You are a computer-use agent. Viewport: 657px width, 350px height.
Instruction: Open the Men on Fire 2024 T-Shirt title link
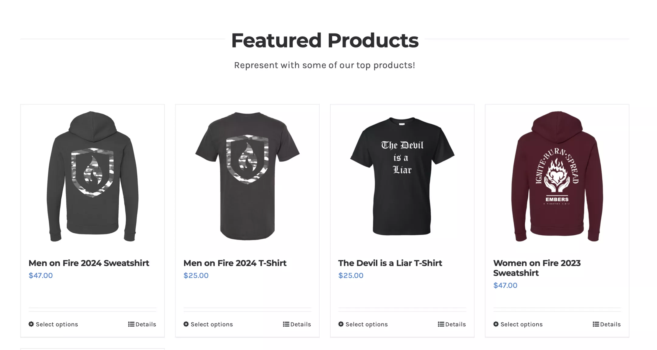click(x=235, y=263)
